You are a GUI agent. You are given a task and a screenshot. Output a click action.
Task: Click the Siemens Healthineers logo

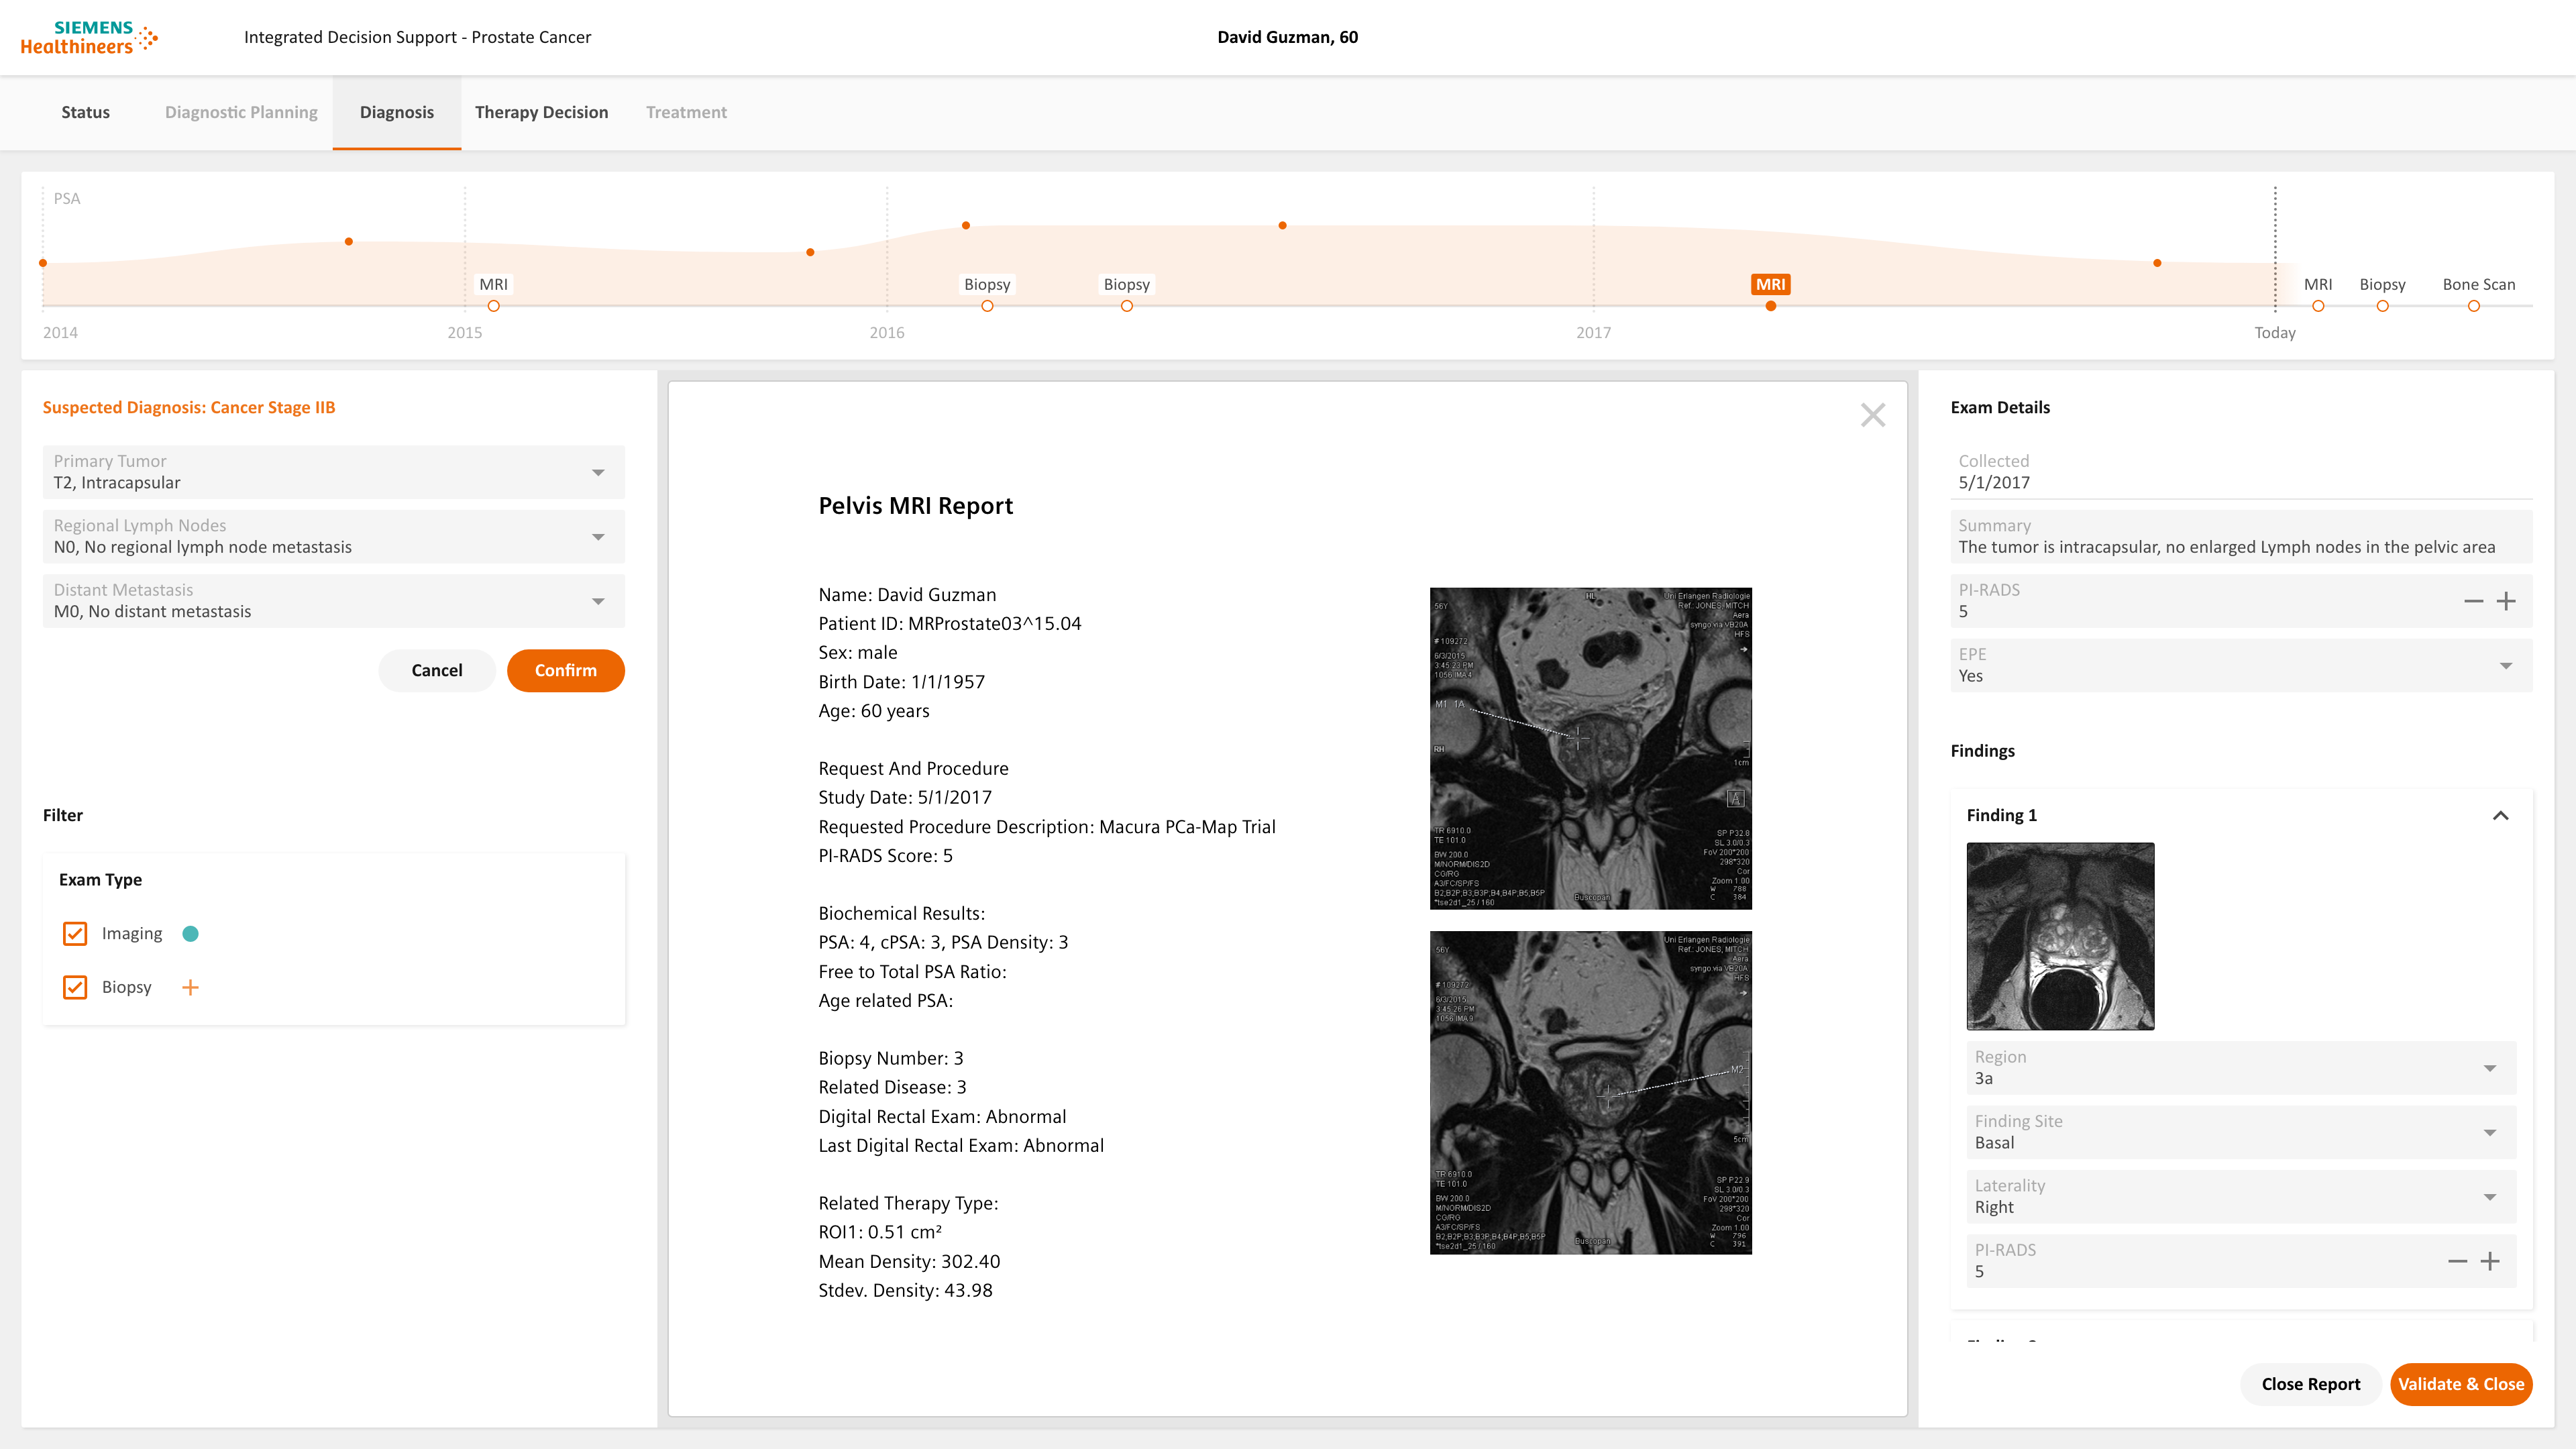[x=89, y=37]
